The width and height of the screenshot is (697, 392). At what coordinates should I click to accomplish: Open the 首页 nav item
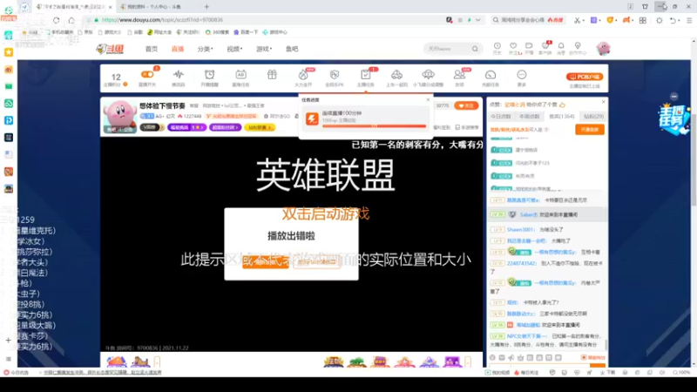(151, 49)
